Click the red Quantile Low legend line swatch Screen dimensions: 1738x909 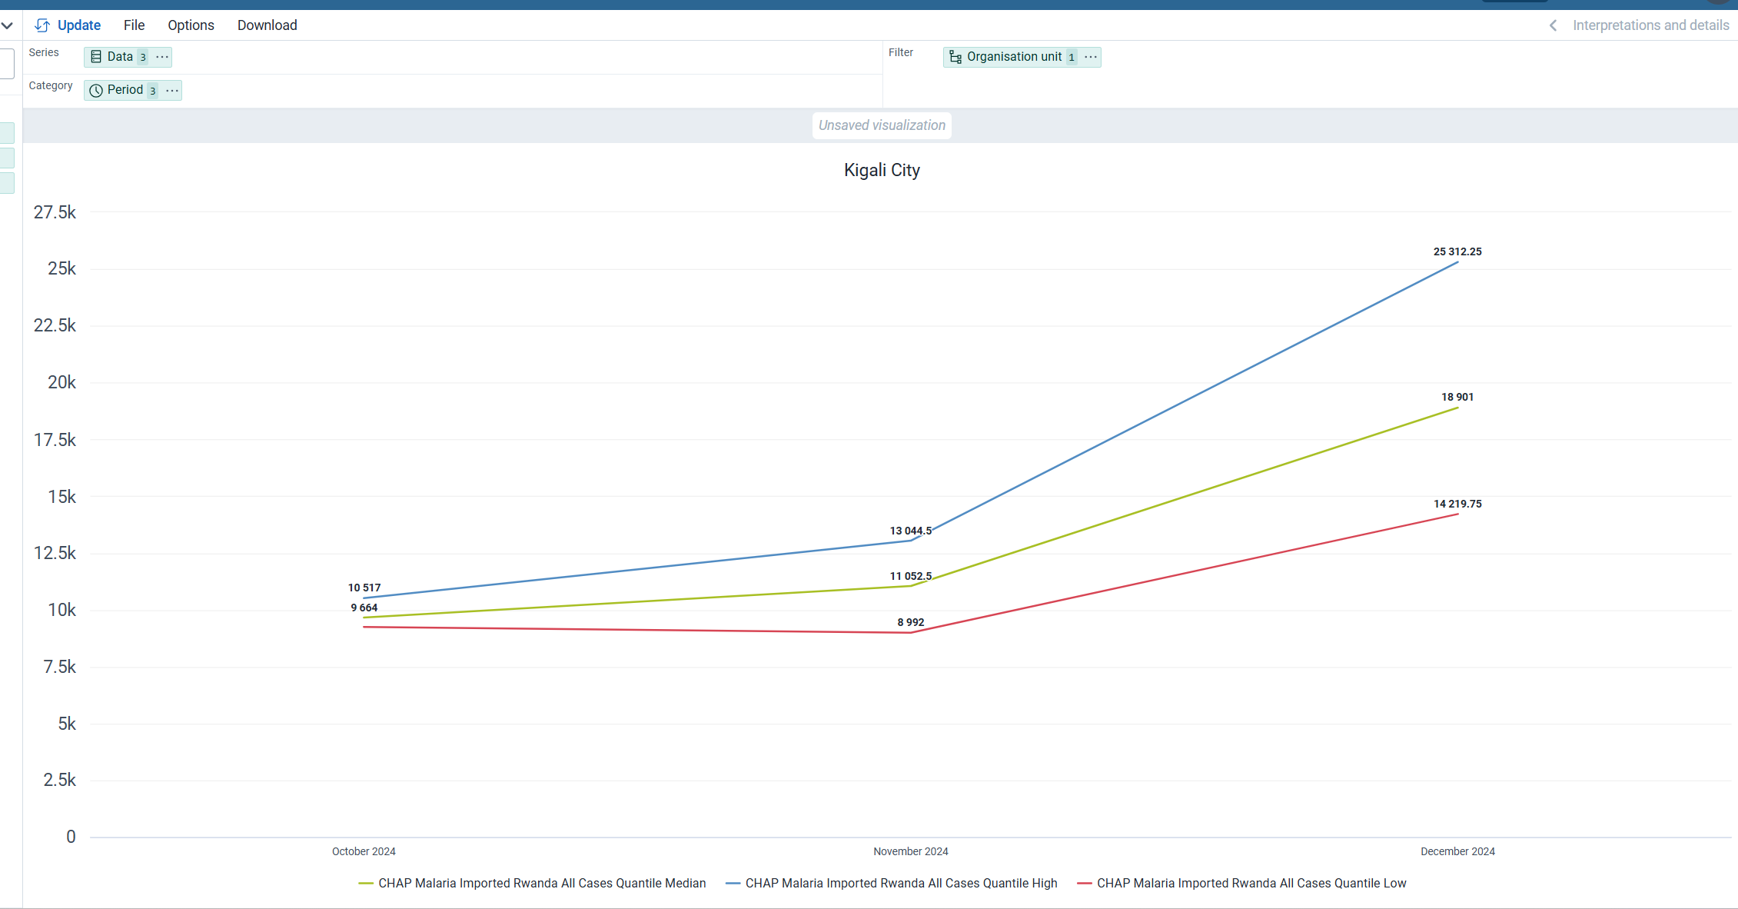(x=1085, y=883)
